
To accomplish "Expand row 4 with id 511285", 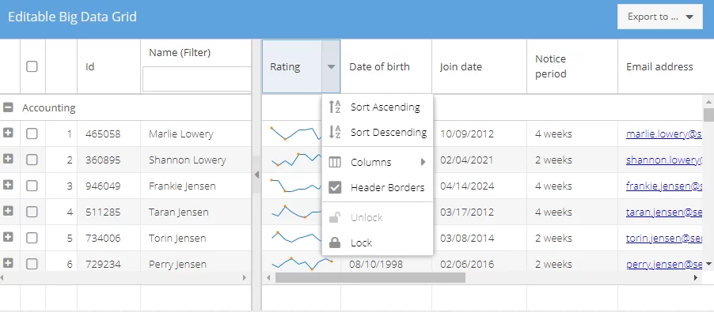I will 8,211.
